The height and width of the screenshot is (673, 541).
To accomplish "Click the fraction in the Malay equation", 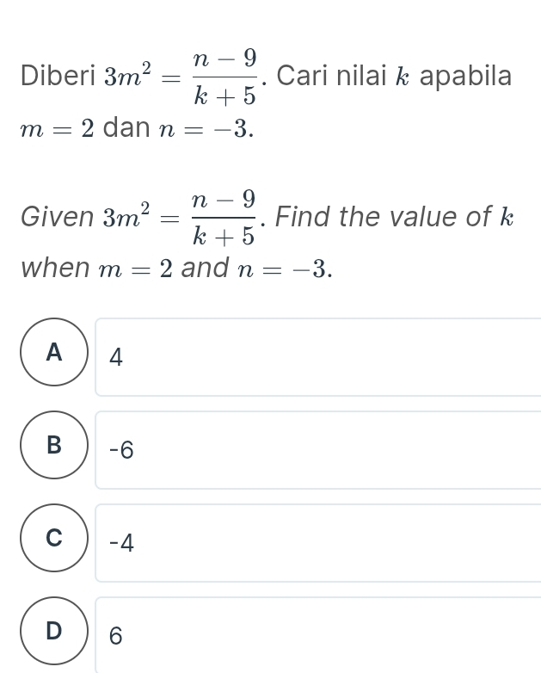I will click(225, 77).
